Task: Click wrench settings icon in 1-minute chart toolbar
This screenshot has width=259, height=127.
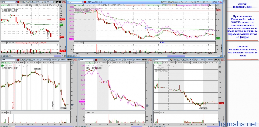Action: (x=172, y=2)
